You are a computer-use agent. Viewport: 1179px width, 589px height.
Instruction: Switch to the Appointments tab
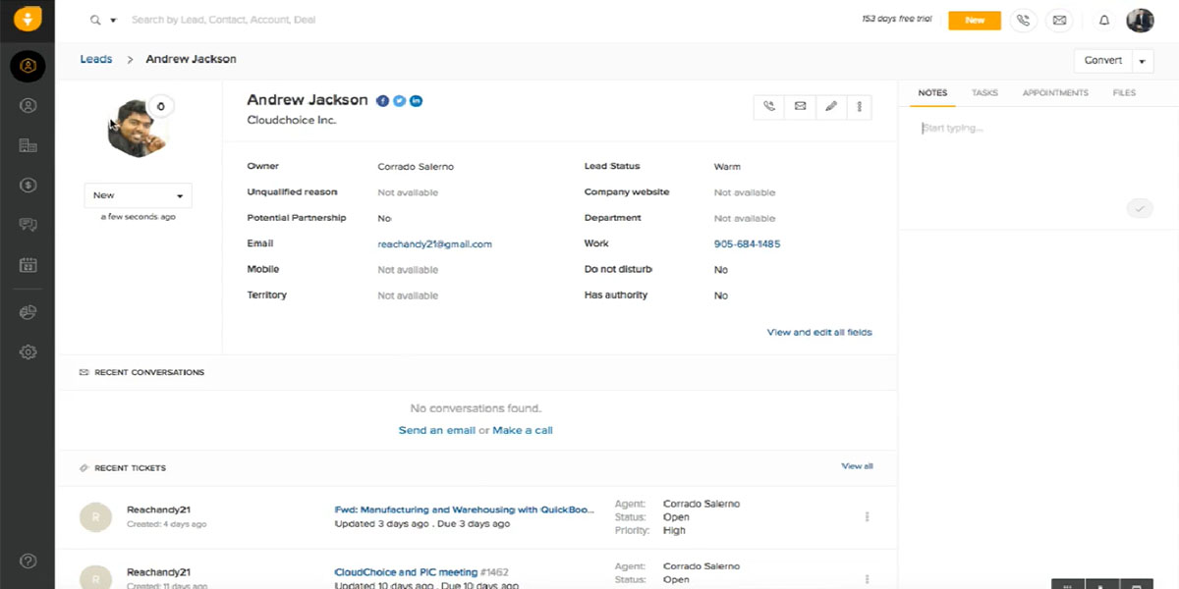[x=1055, y=93]
